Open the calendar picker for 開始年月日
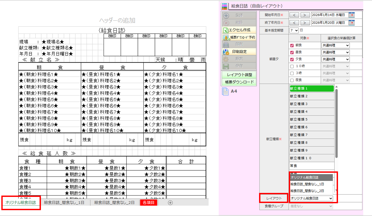 click(352, 15)
